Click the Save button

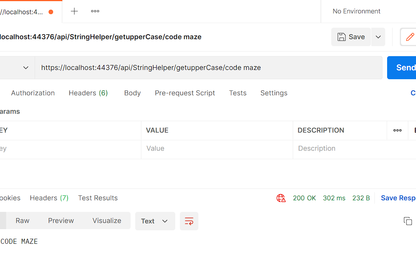351,37
